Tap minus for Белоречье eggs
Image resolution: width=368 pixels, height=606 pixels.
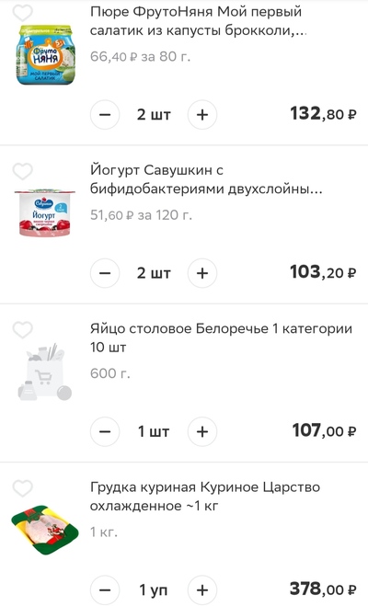pos(105,431)
